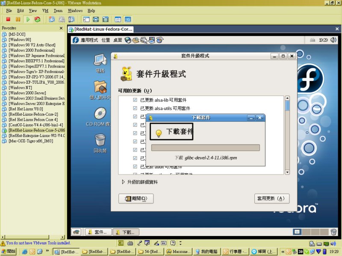Toggle the fourth update checkbox in list
Image resolution: width=342 pixels, height=256 pixels.
[x=135, y=125]
